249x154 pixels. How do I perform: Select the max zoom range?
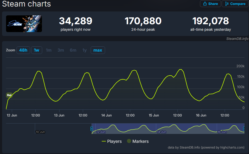tap(98, 50)
